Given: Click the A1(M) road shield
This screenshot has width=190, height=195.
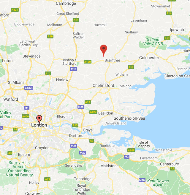Looking at the screenshot, I should (29, 88).
